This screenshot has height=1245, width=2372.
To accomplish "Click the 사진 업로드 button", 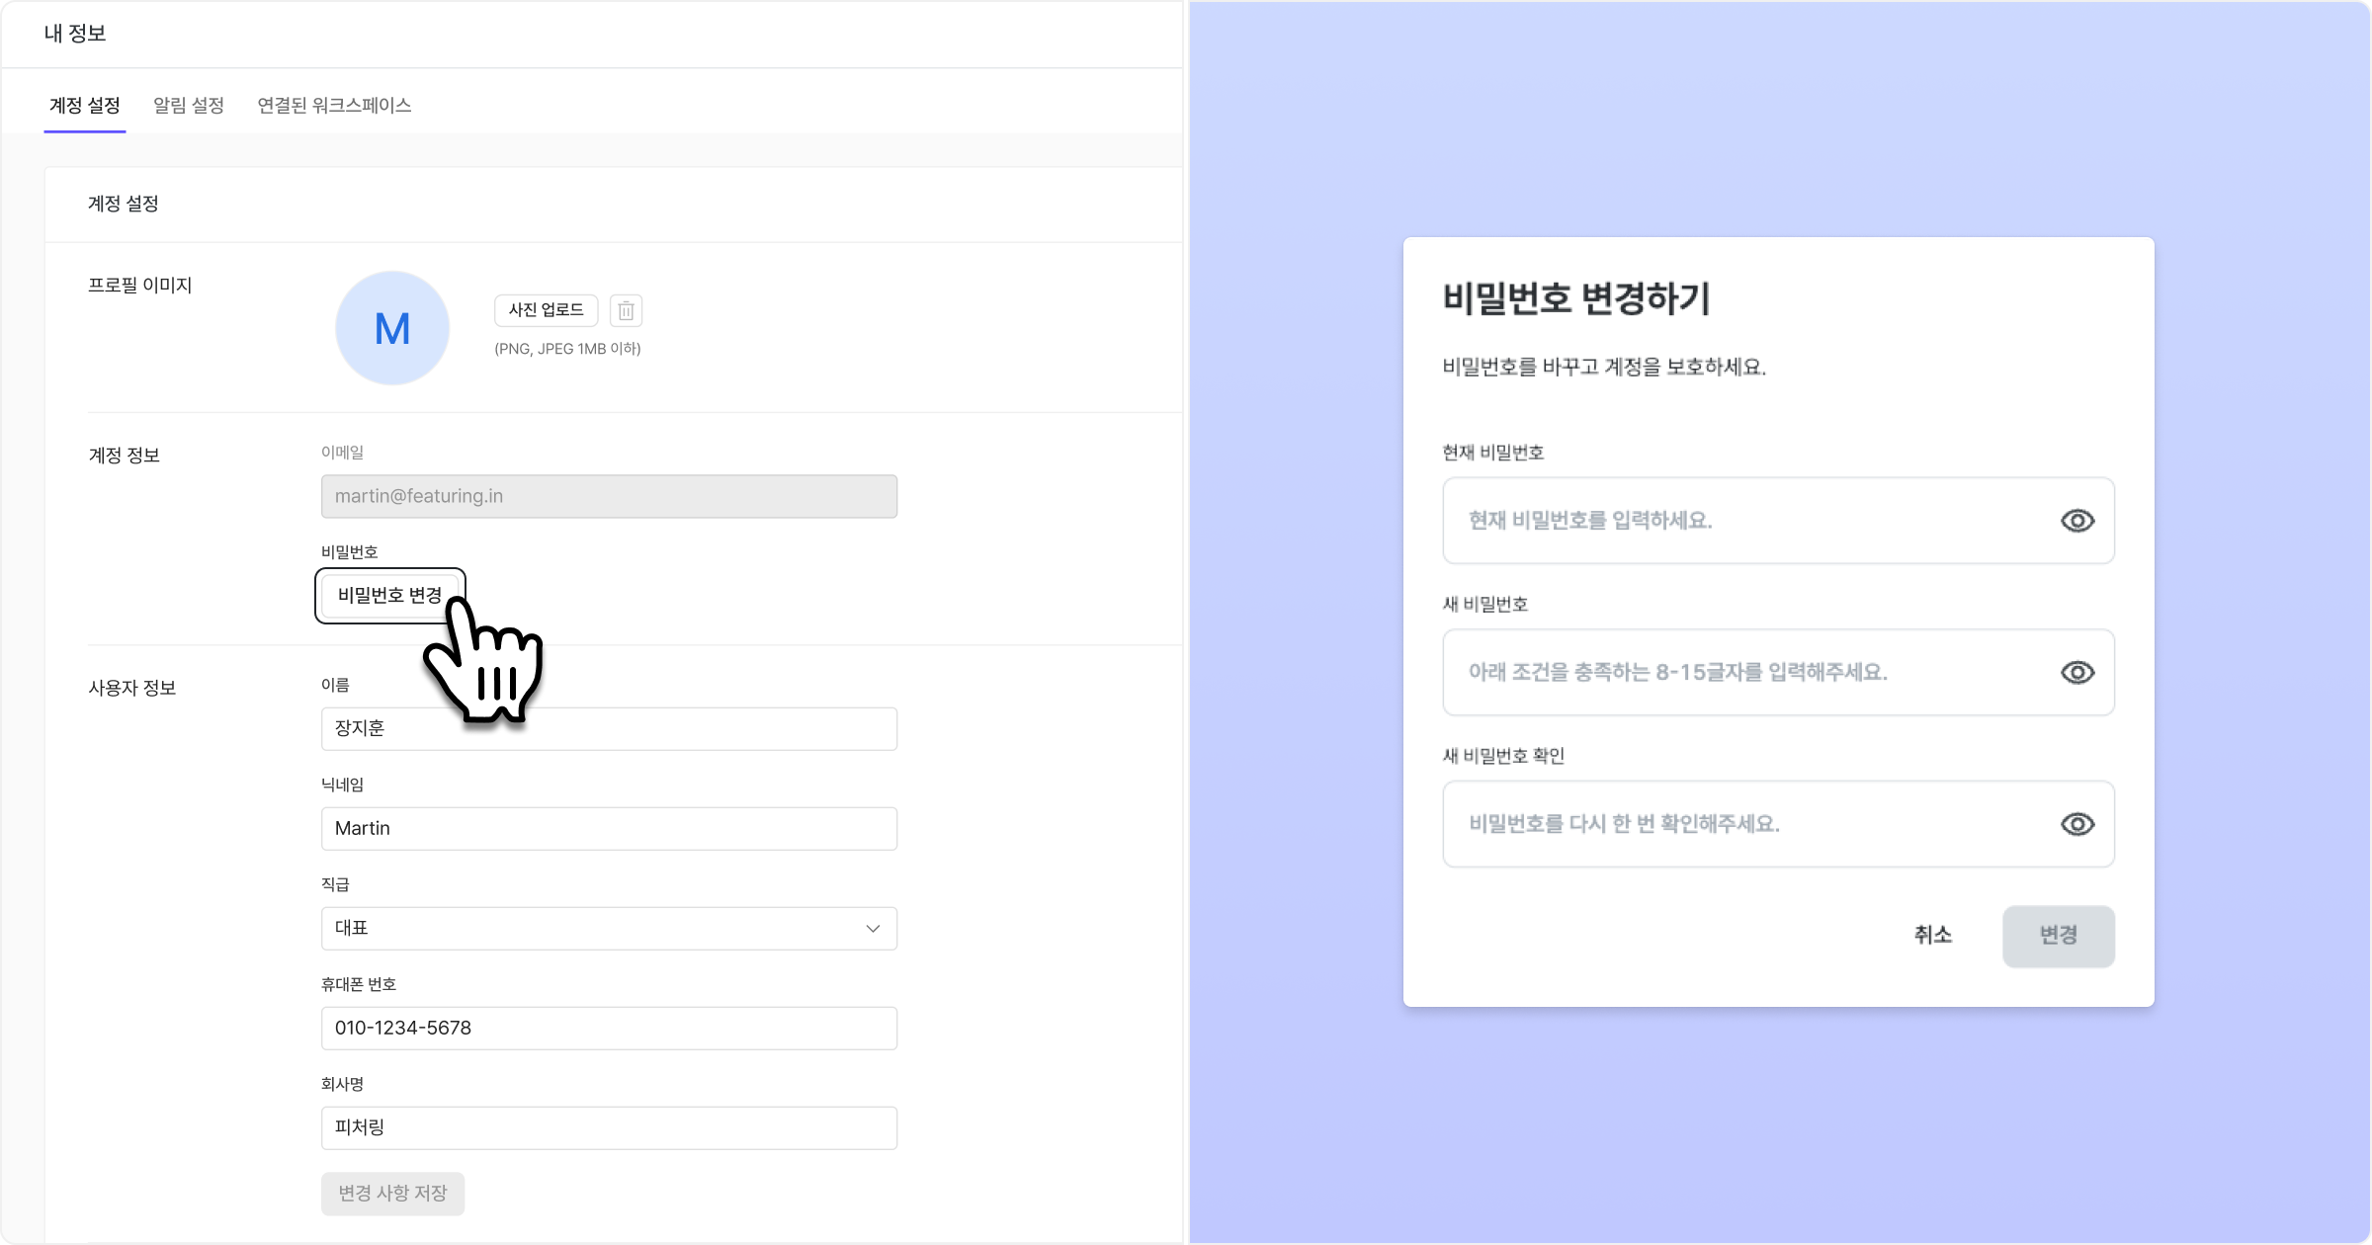I will (546, 310).
